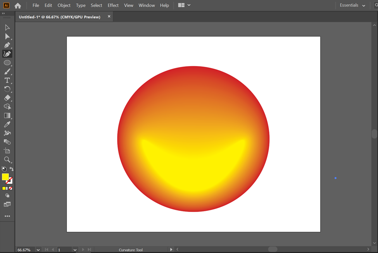Select the Direct Selection tool
Viewport: 378px width, 253px height.
coord(7,36)
